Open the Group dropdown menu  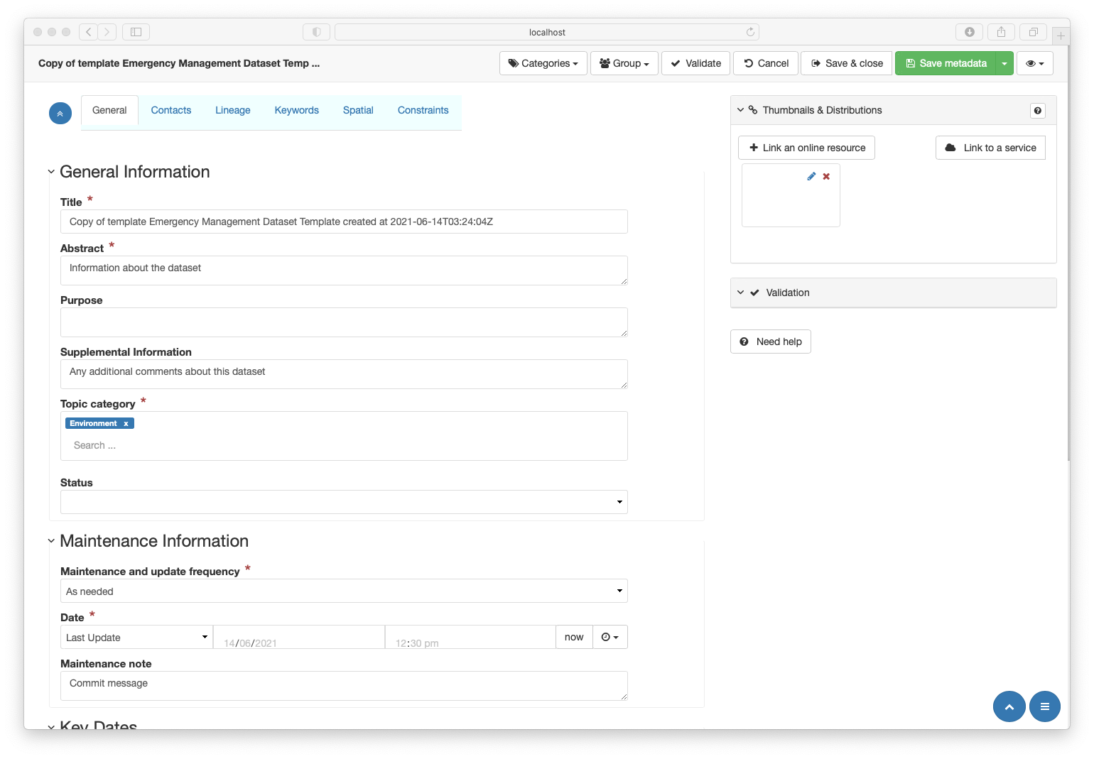pos(624,63)
